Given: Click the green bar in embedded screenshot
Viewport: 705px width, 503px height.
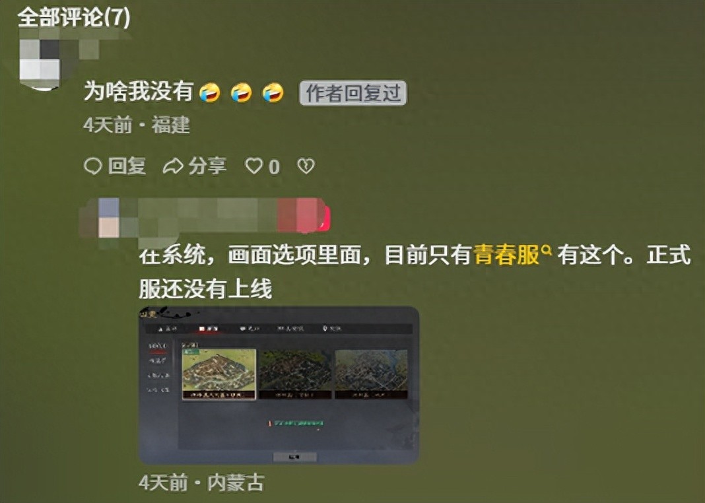Looking at the screenshot, I should click(298, 423).
